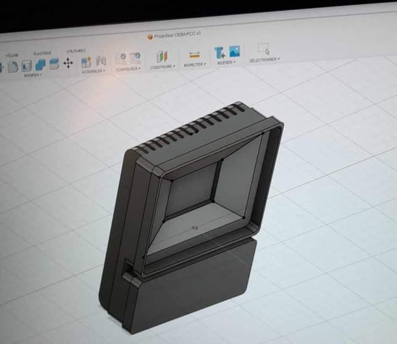The width and height of the screenshot is (397, 344).
Task: Expand the SÉLECTIONNER dropdown
Action: (x=265, y=60)
